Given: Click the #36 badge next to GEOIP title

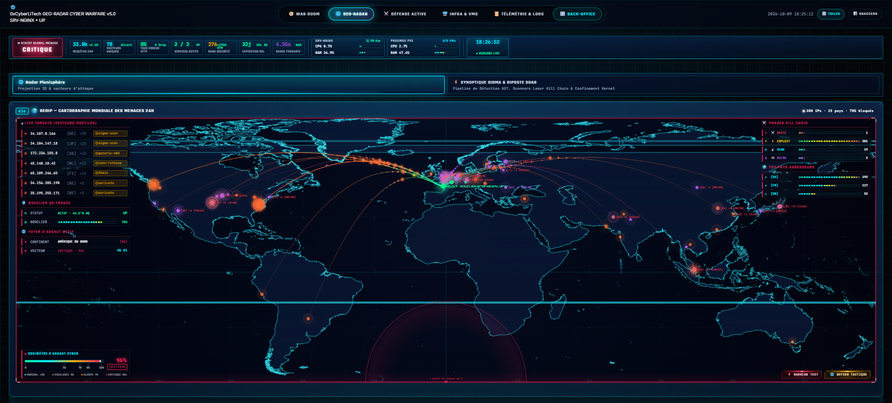Looking at the screenshot, I should coord(22,111).
